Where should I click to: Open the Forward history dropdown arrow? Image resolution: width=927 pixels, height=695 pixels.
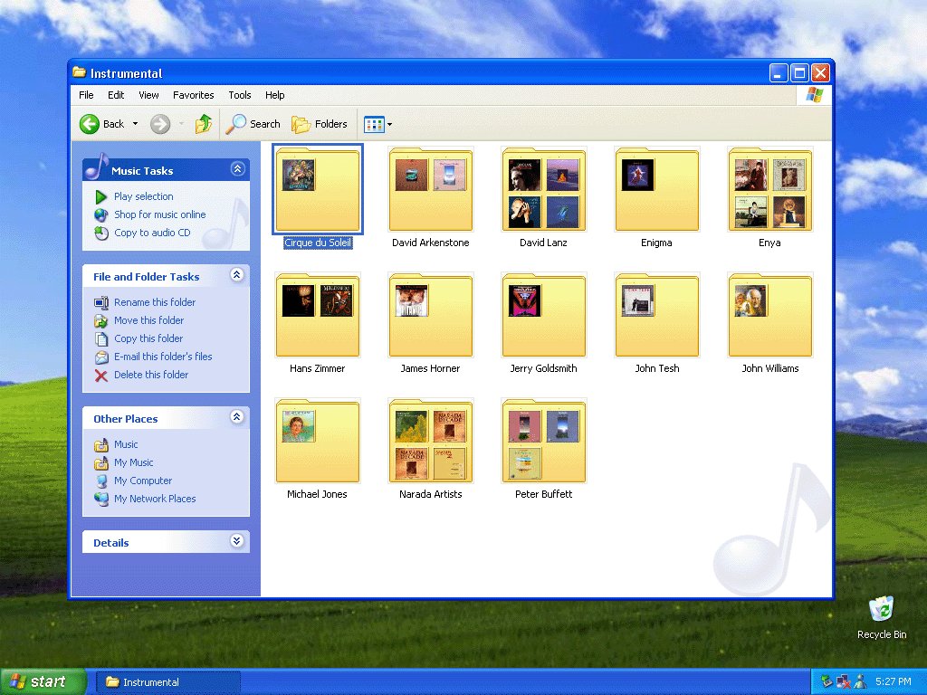(181, 124)
